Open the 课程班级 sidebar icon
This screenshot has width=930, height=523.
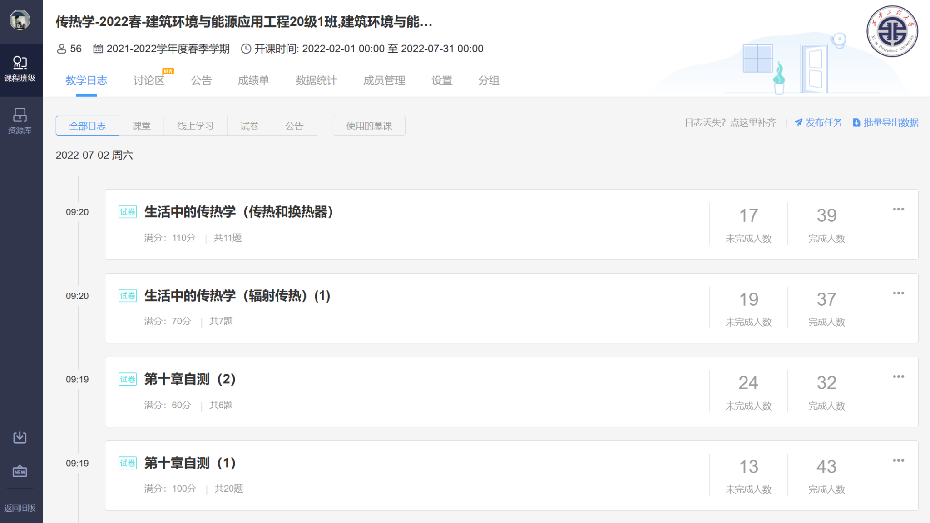click(20, 69)
